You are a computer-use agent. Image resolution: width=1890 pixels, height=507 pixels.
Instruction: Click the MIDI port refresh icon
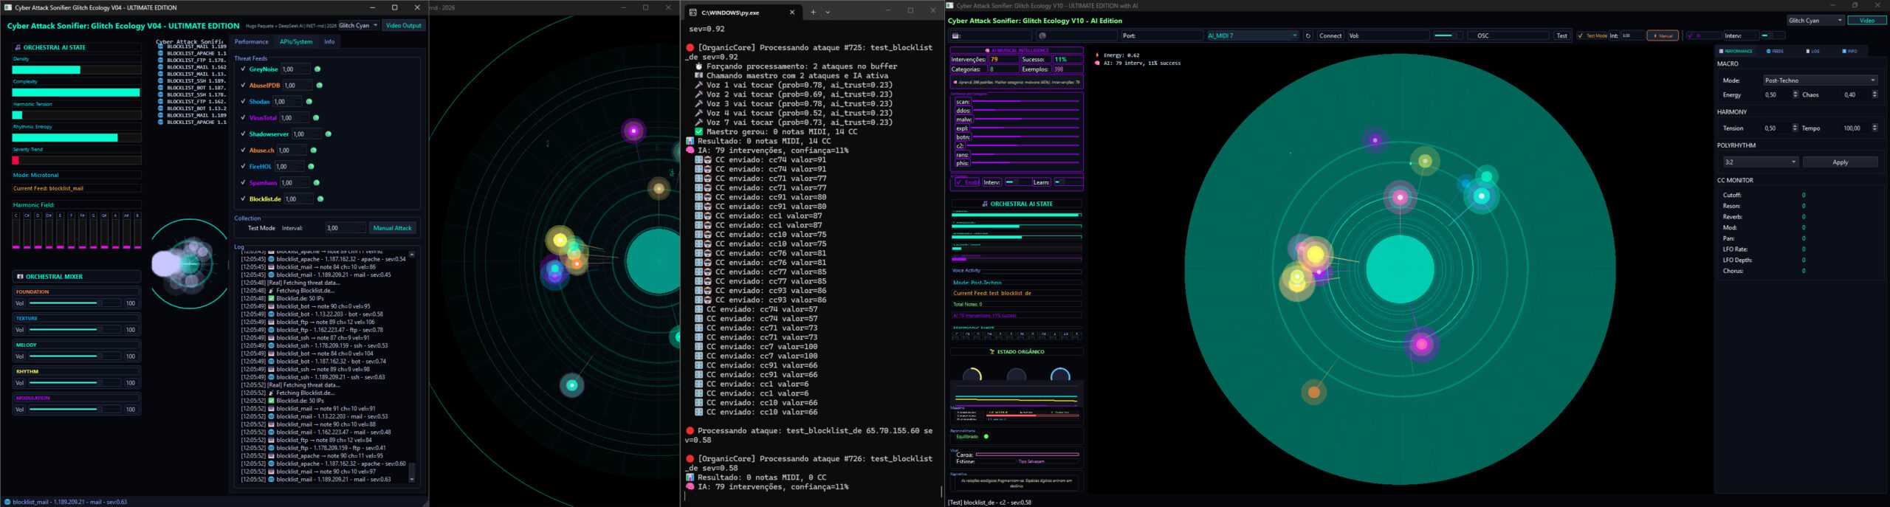coord(1308,35)
